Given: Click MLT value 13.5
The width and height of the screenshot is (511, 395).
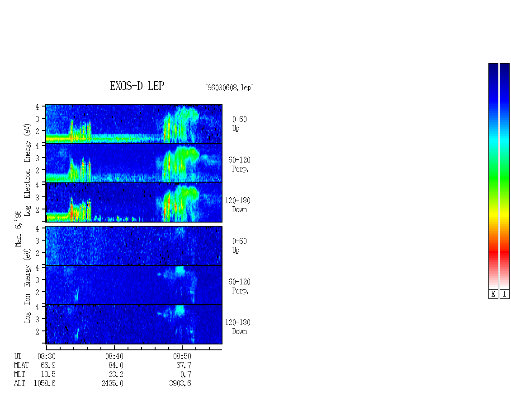Looking at the screenshot, I should pyautogui.click(x=48, y=375).
